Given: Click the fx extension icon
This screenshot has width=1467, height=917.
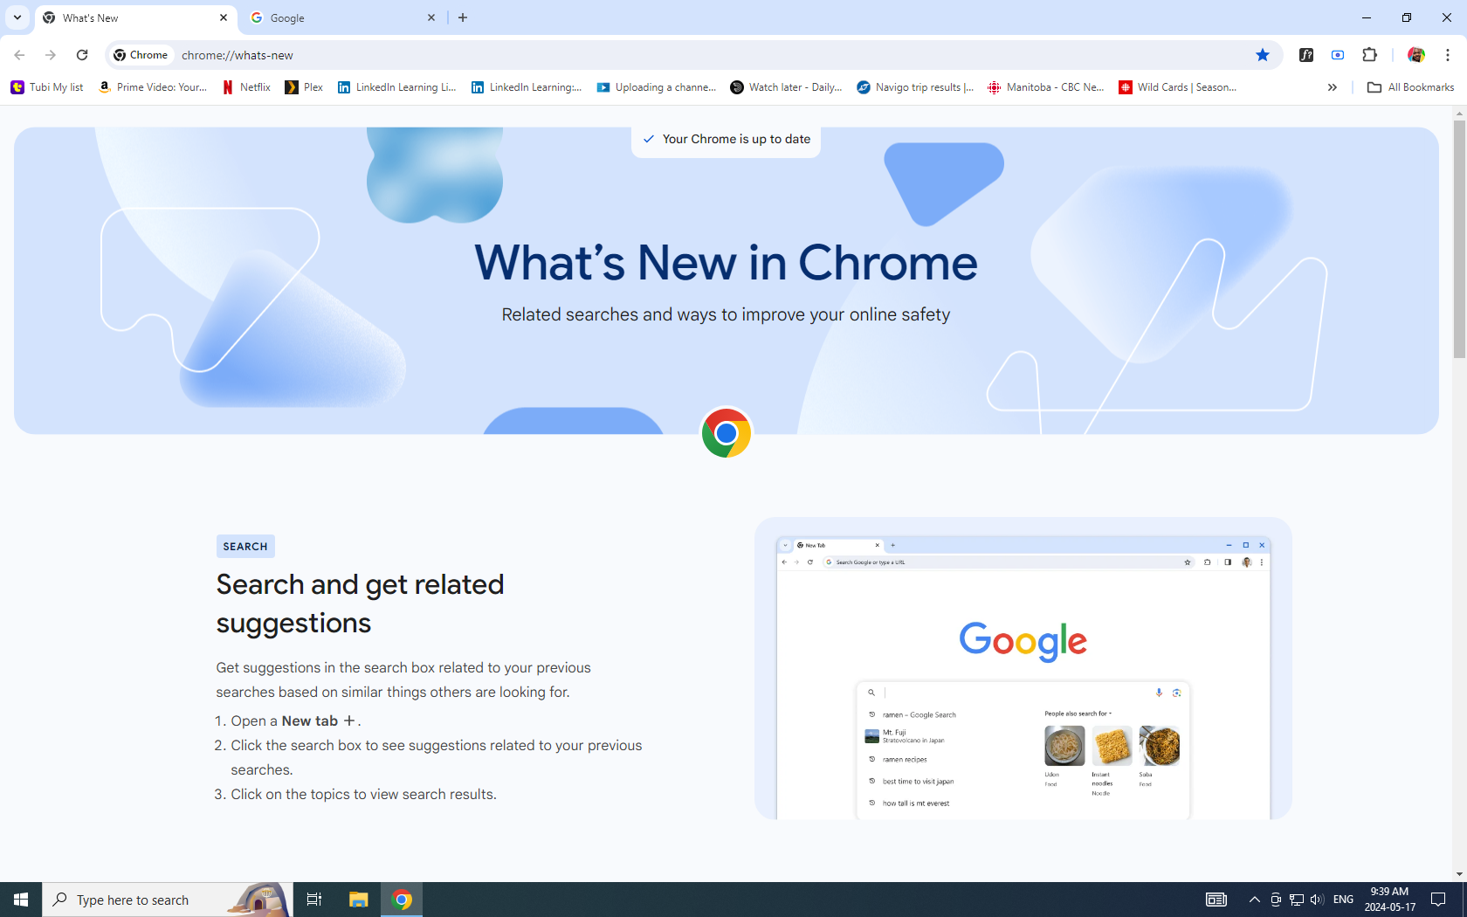Looking at the screenshot, I should (x=1306, y=55).
